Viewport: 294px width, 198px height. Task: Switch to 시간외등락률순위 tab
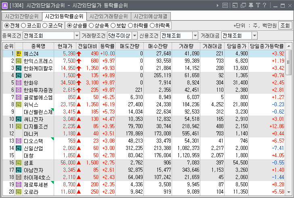coord(64,16)
